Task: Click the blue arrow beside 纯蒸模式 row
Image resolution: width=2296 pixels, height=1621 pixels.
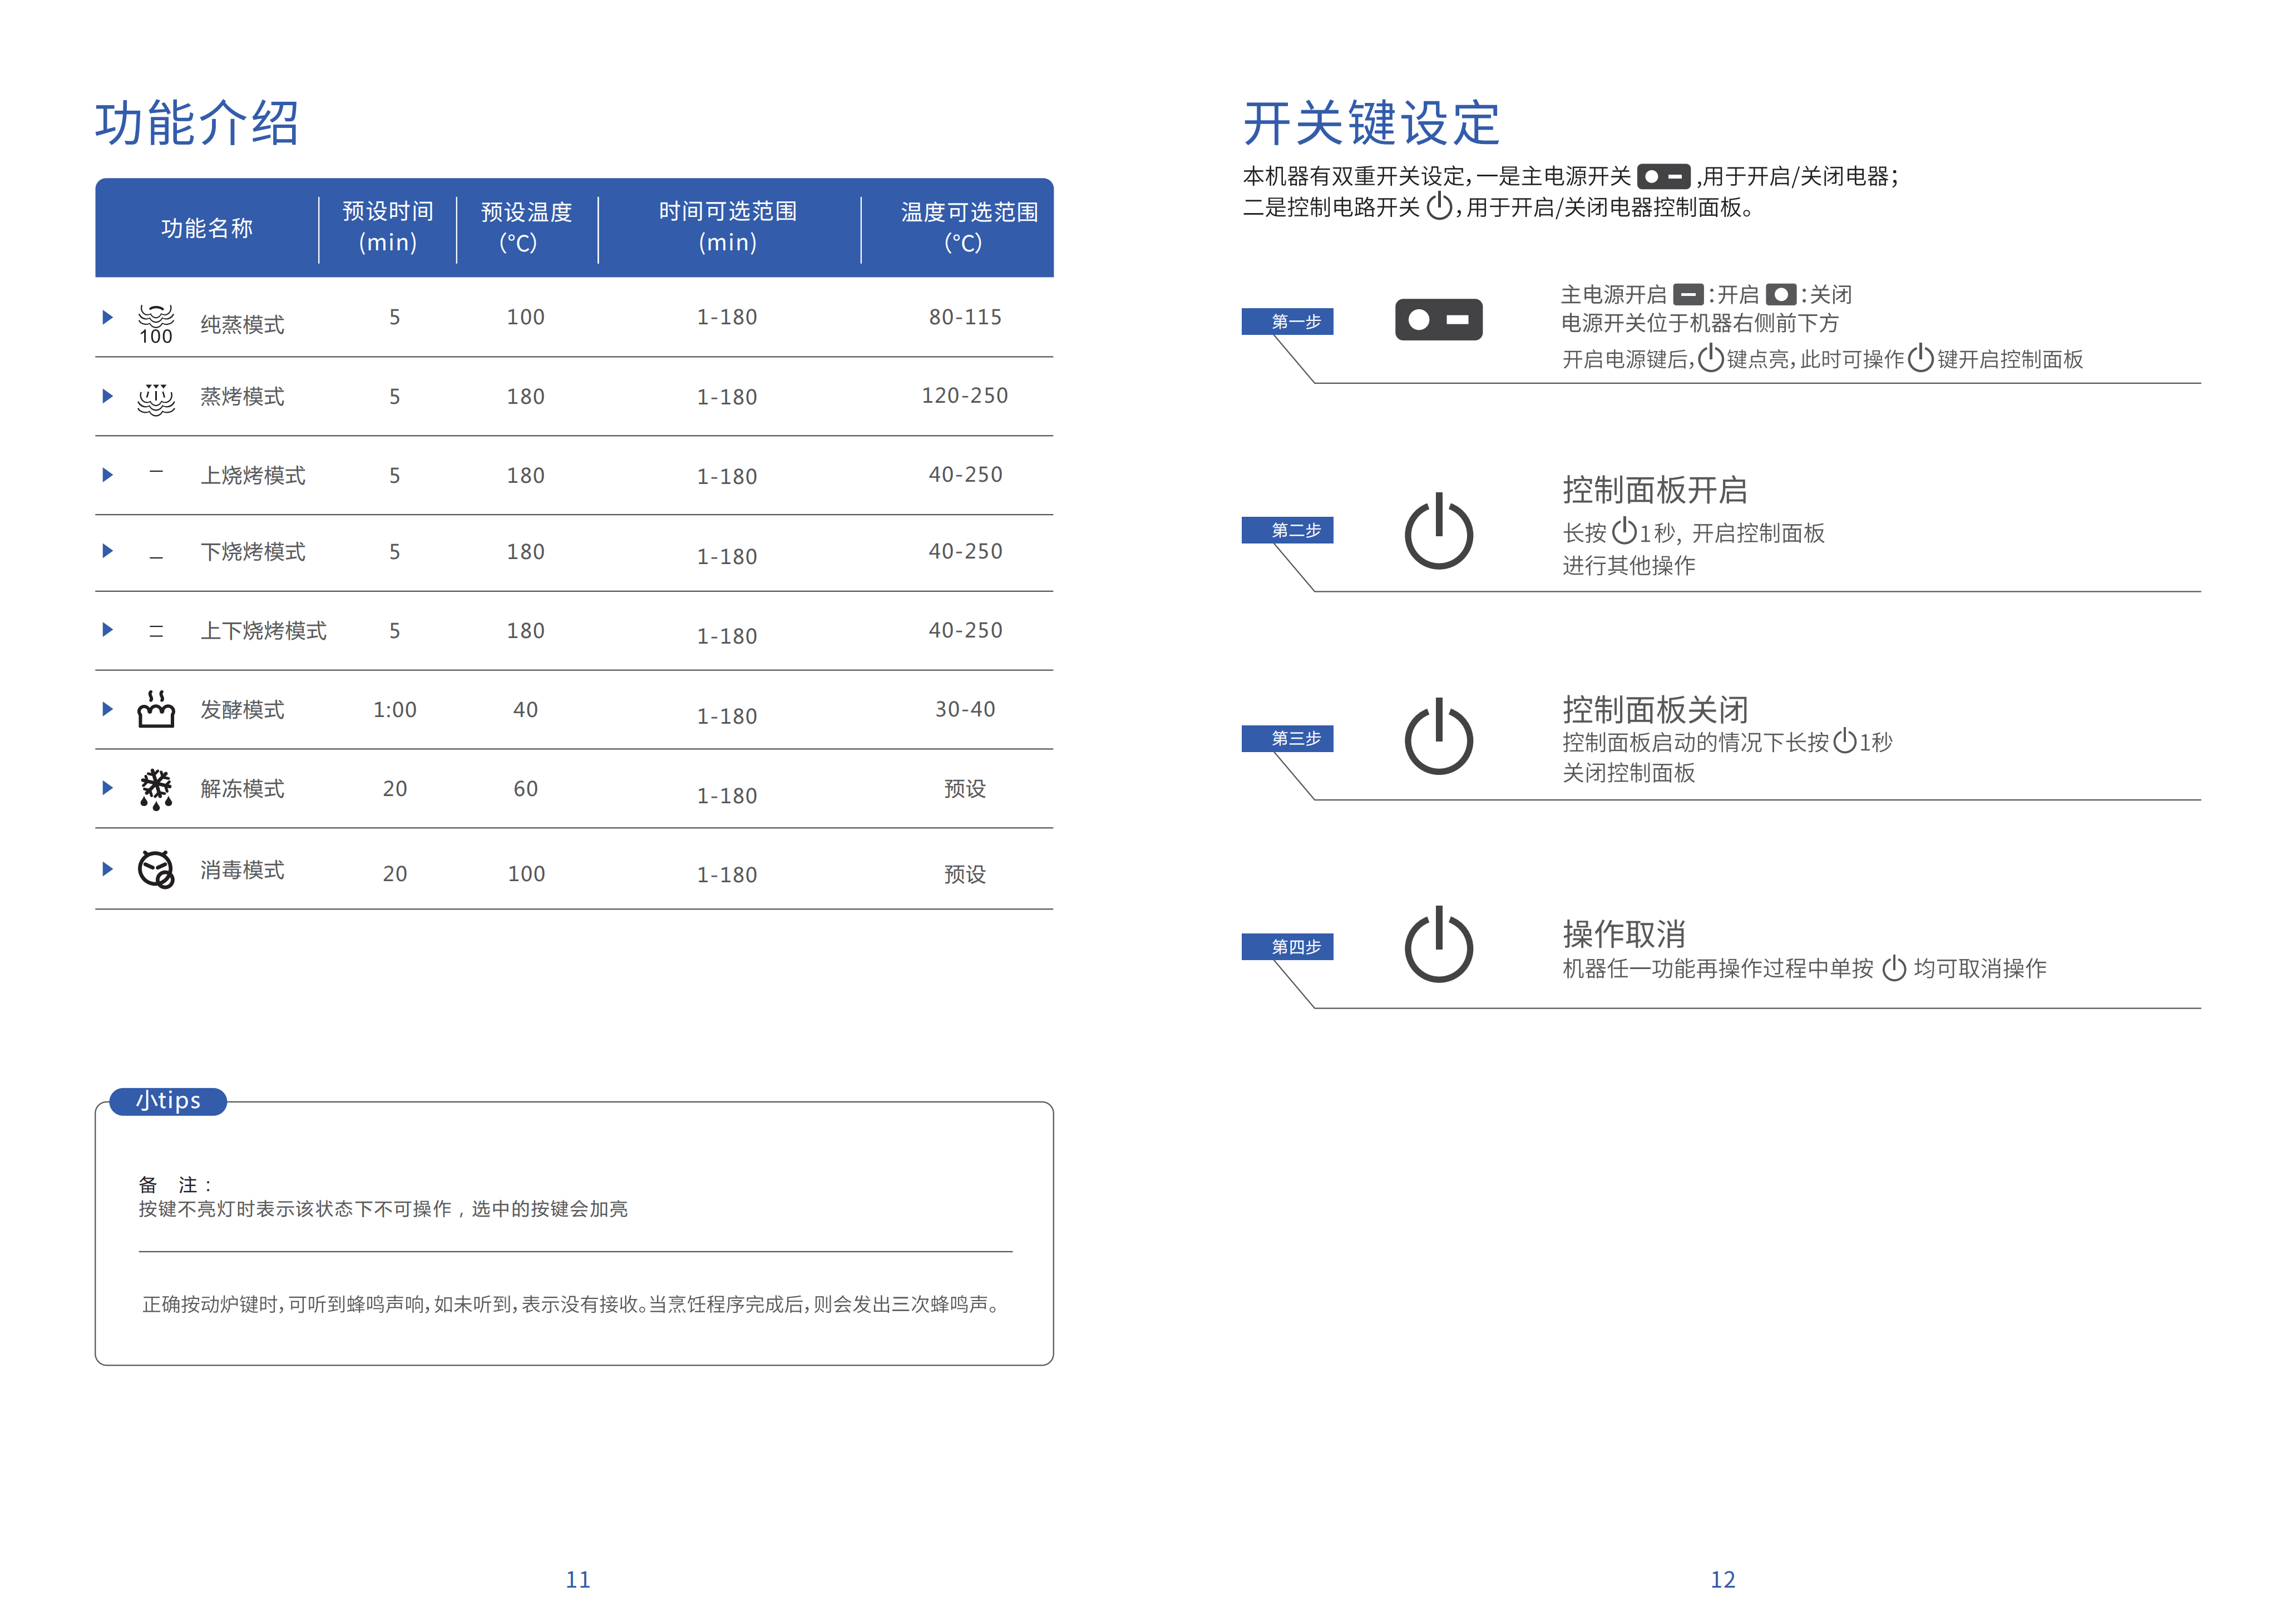Action: click(x=108, y=317)
